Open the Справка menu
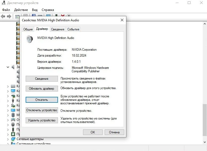 [48, 10]
